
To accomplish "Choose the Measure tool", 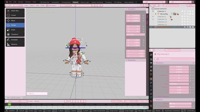I will click(x=15, y=44).
